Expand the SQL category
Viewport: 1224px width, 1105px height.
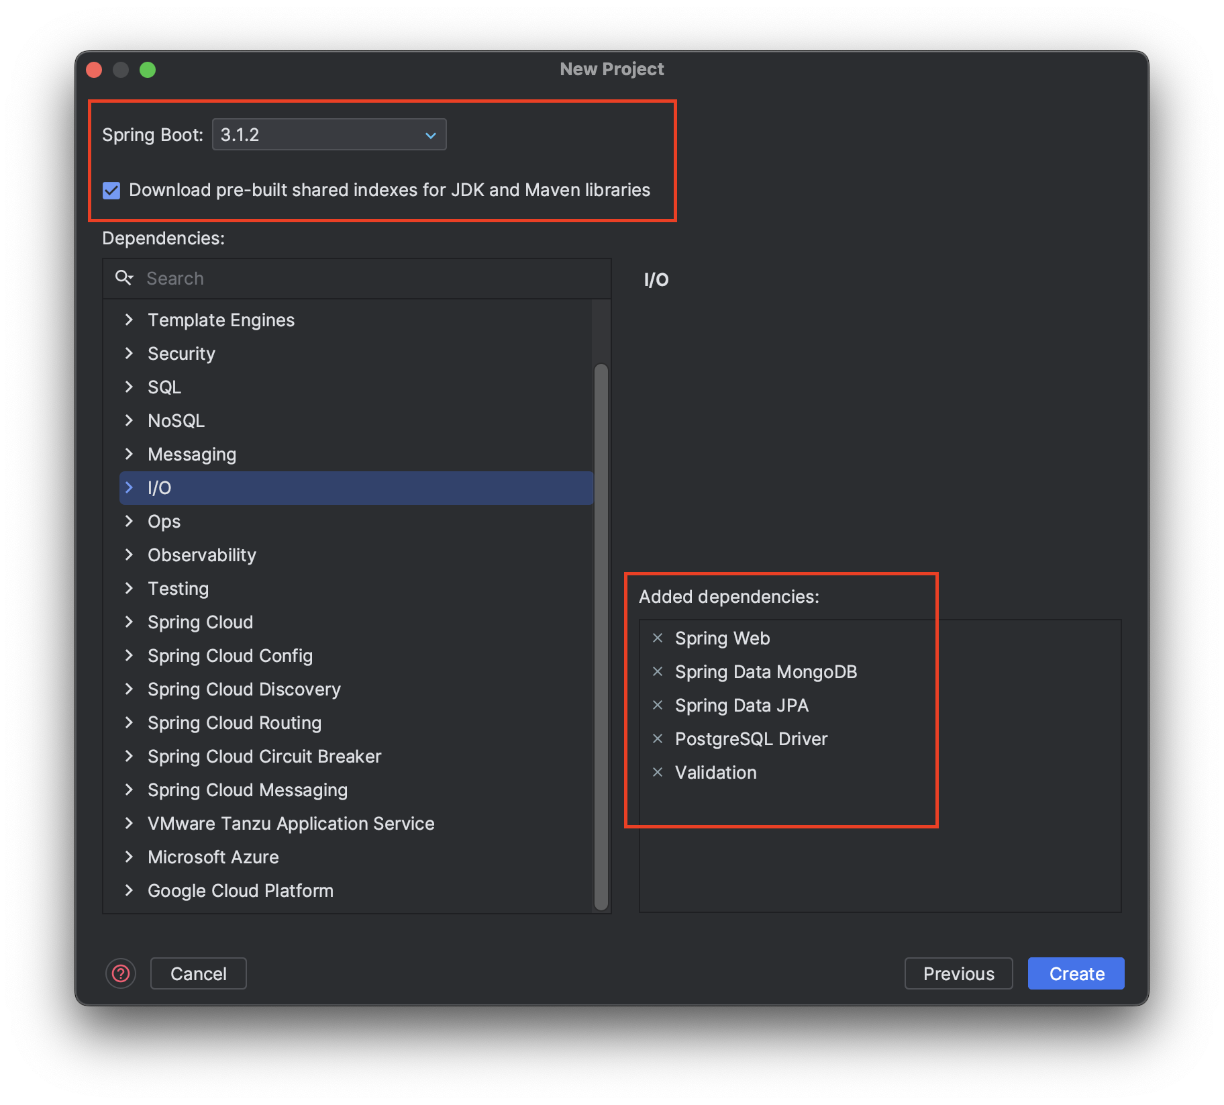(x=130, y=387)
